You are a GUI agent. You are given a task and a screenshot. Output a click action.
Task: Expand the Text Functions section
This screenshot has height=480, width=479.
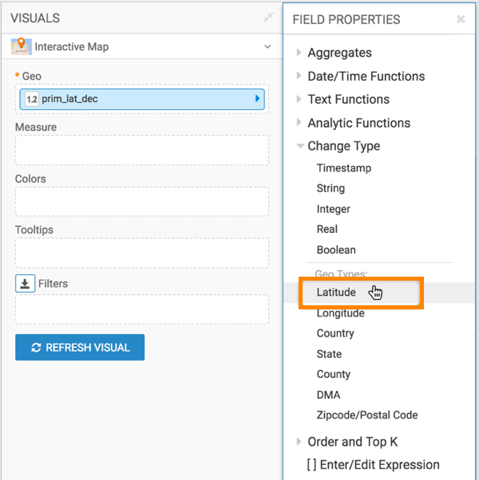(348, 100)
